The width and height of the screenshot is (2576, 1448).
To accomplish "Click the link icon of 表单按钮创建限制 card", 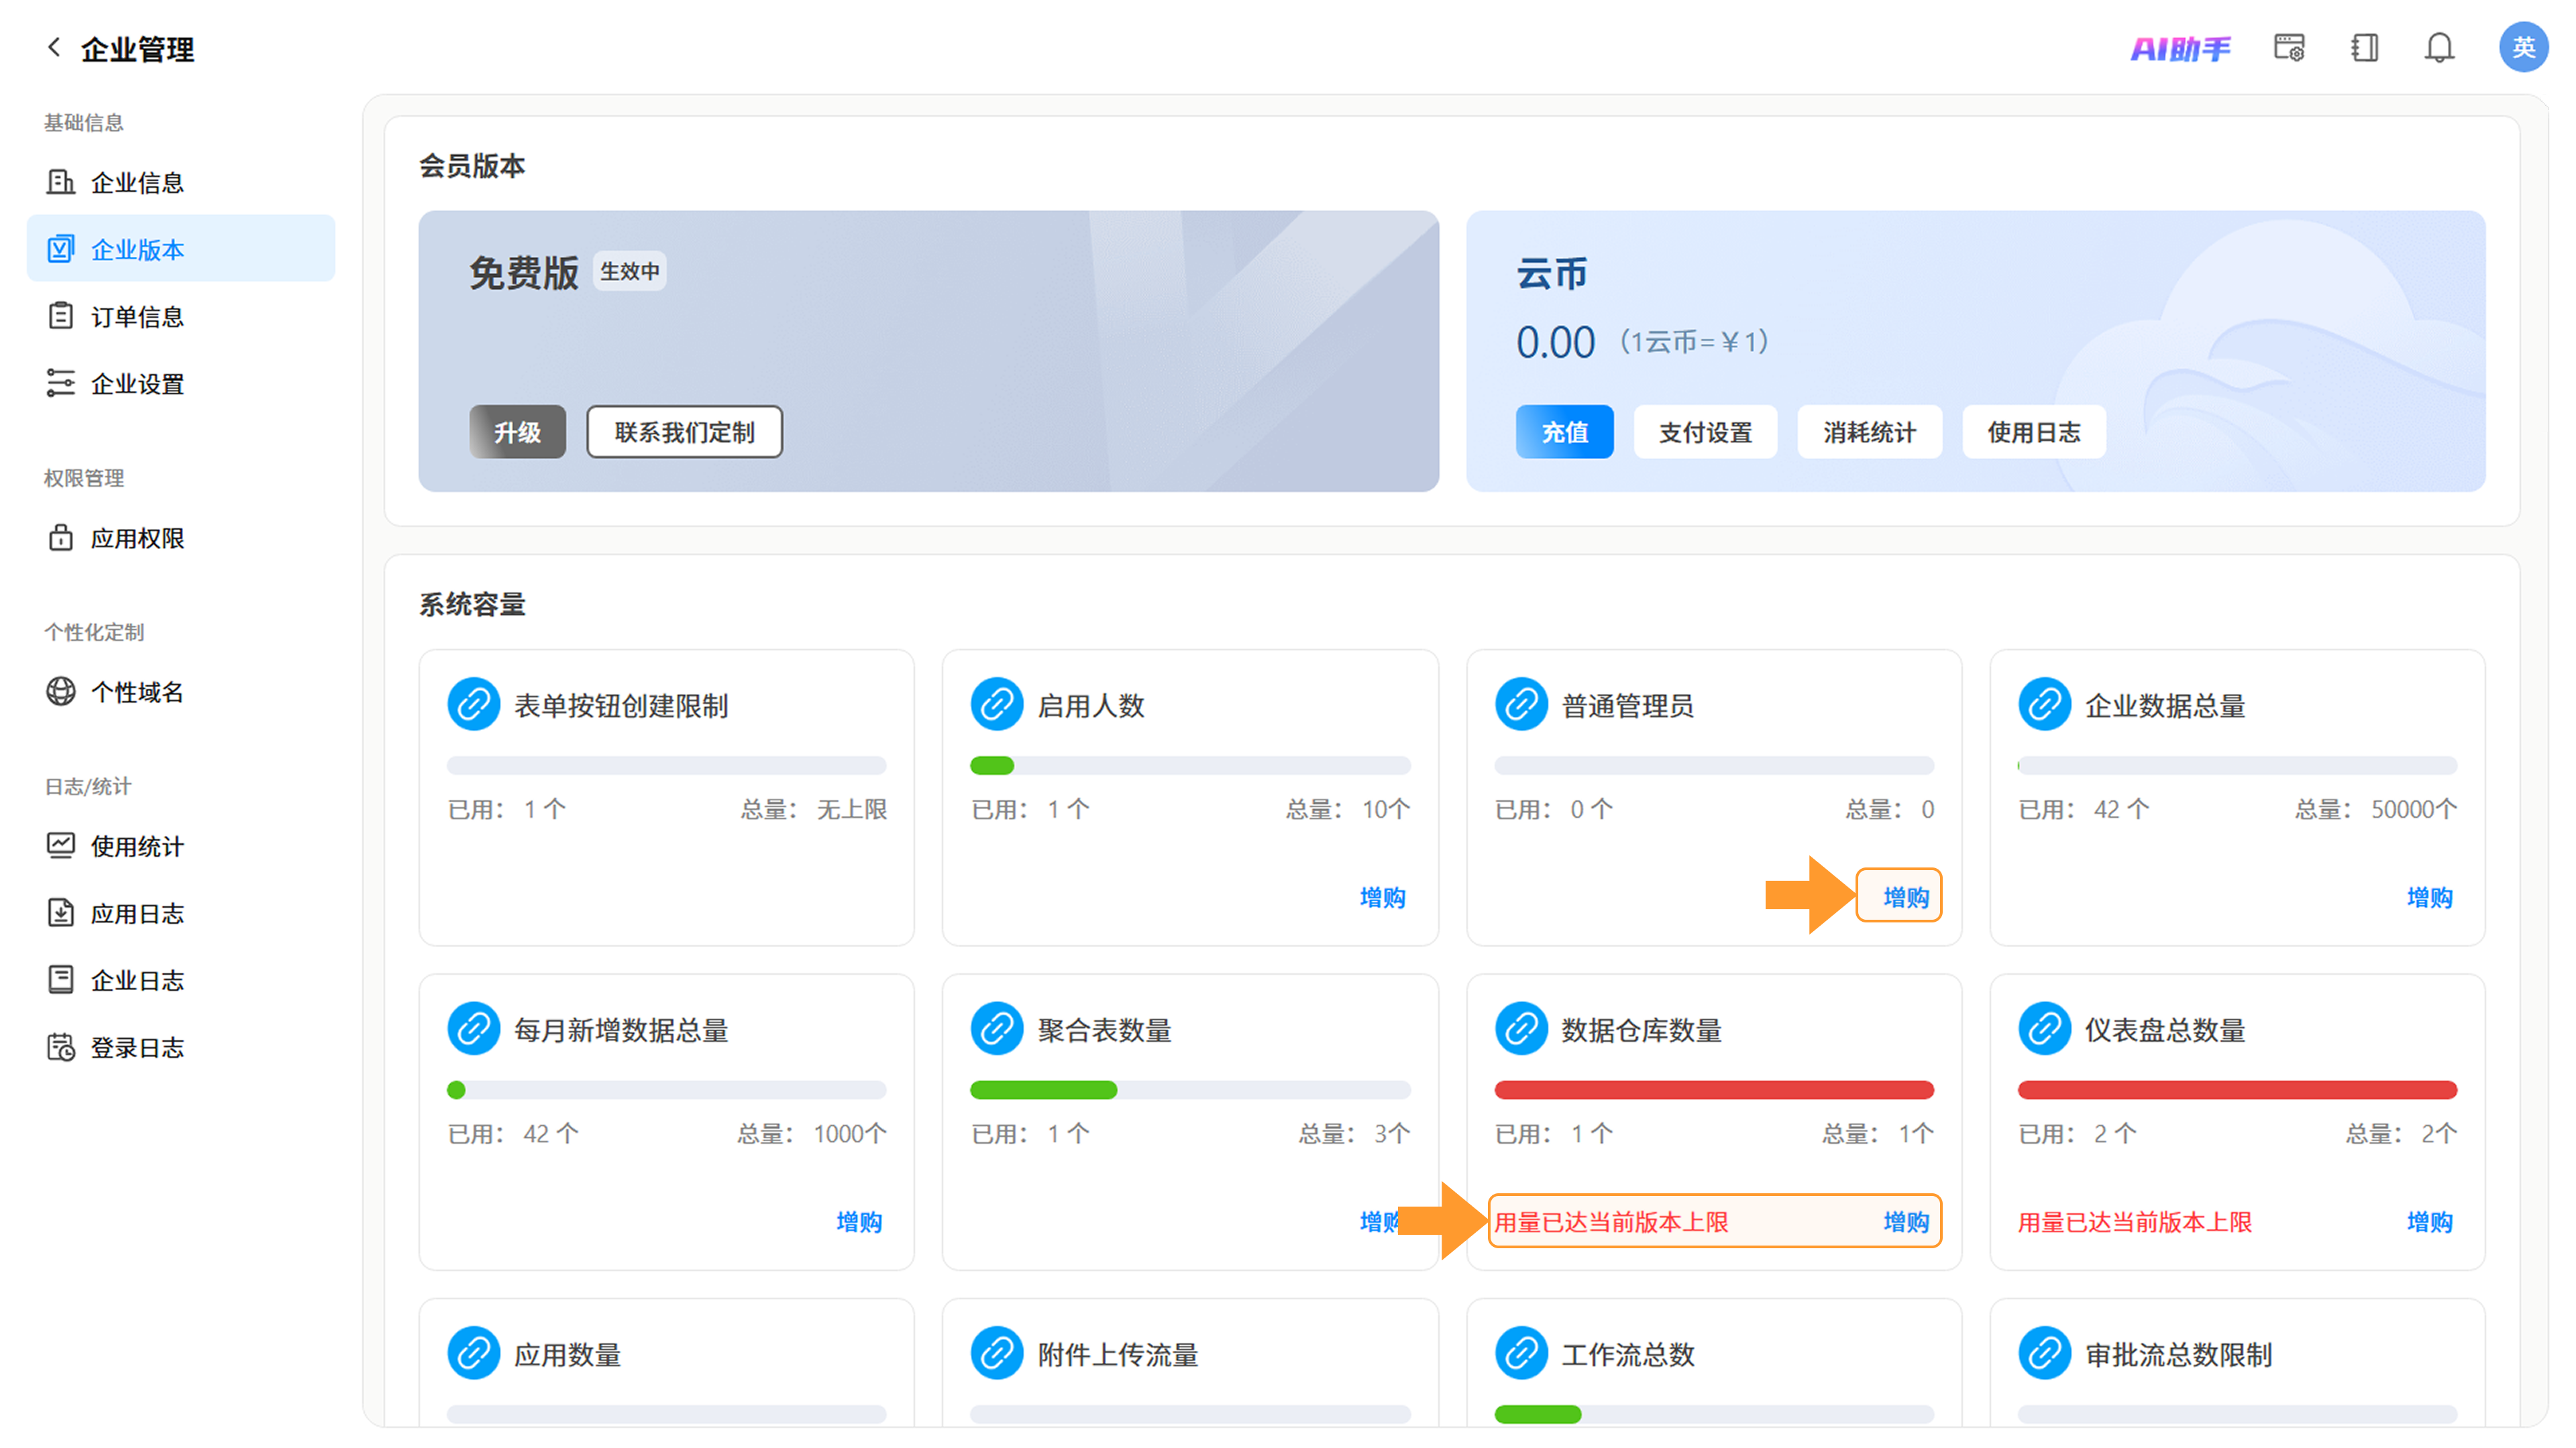I will click(473, 705).
